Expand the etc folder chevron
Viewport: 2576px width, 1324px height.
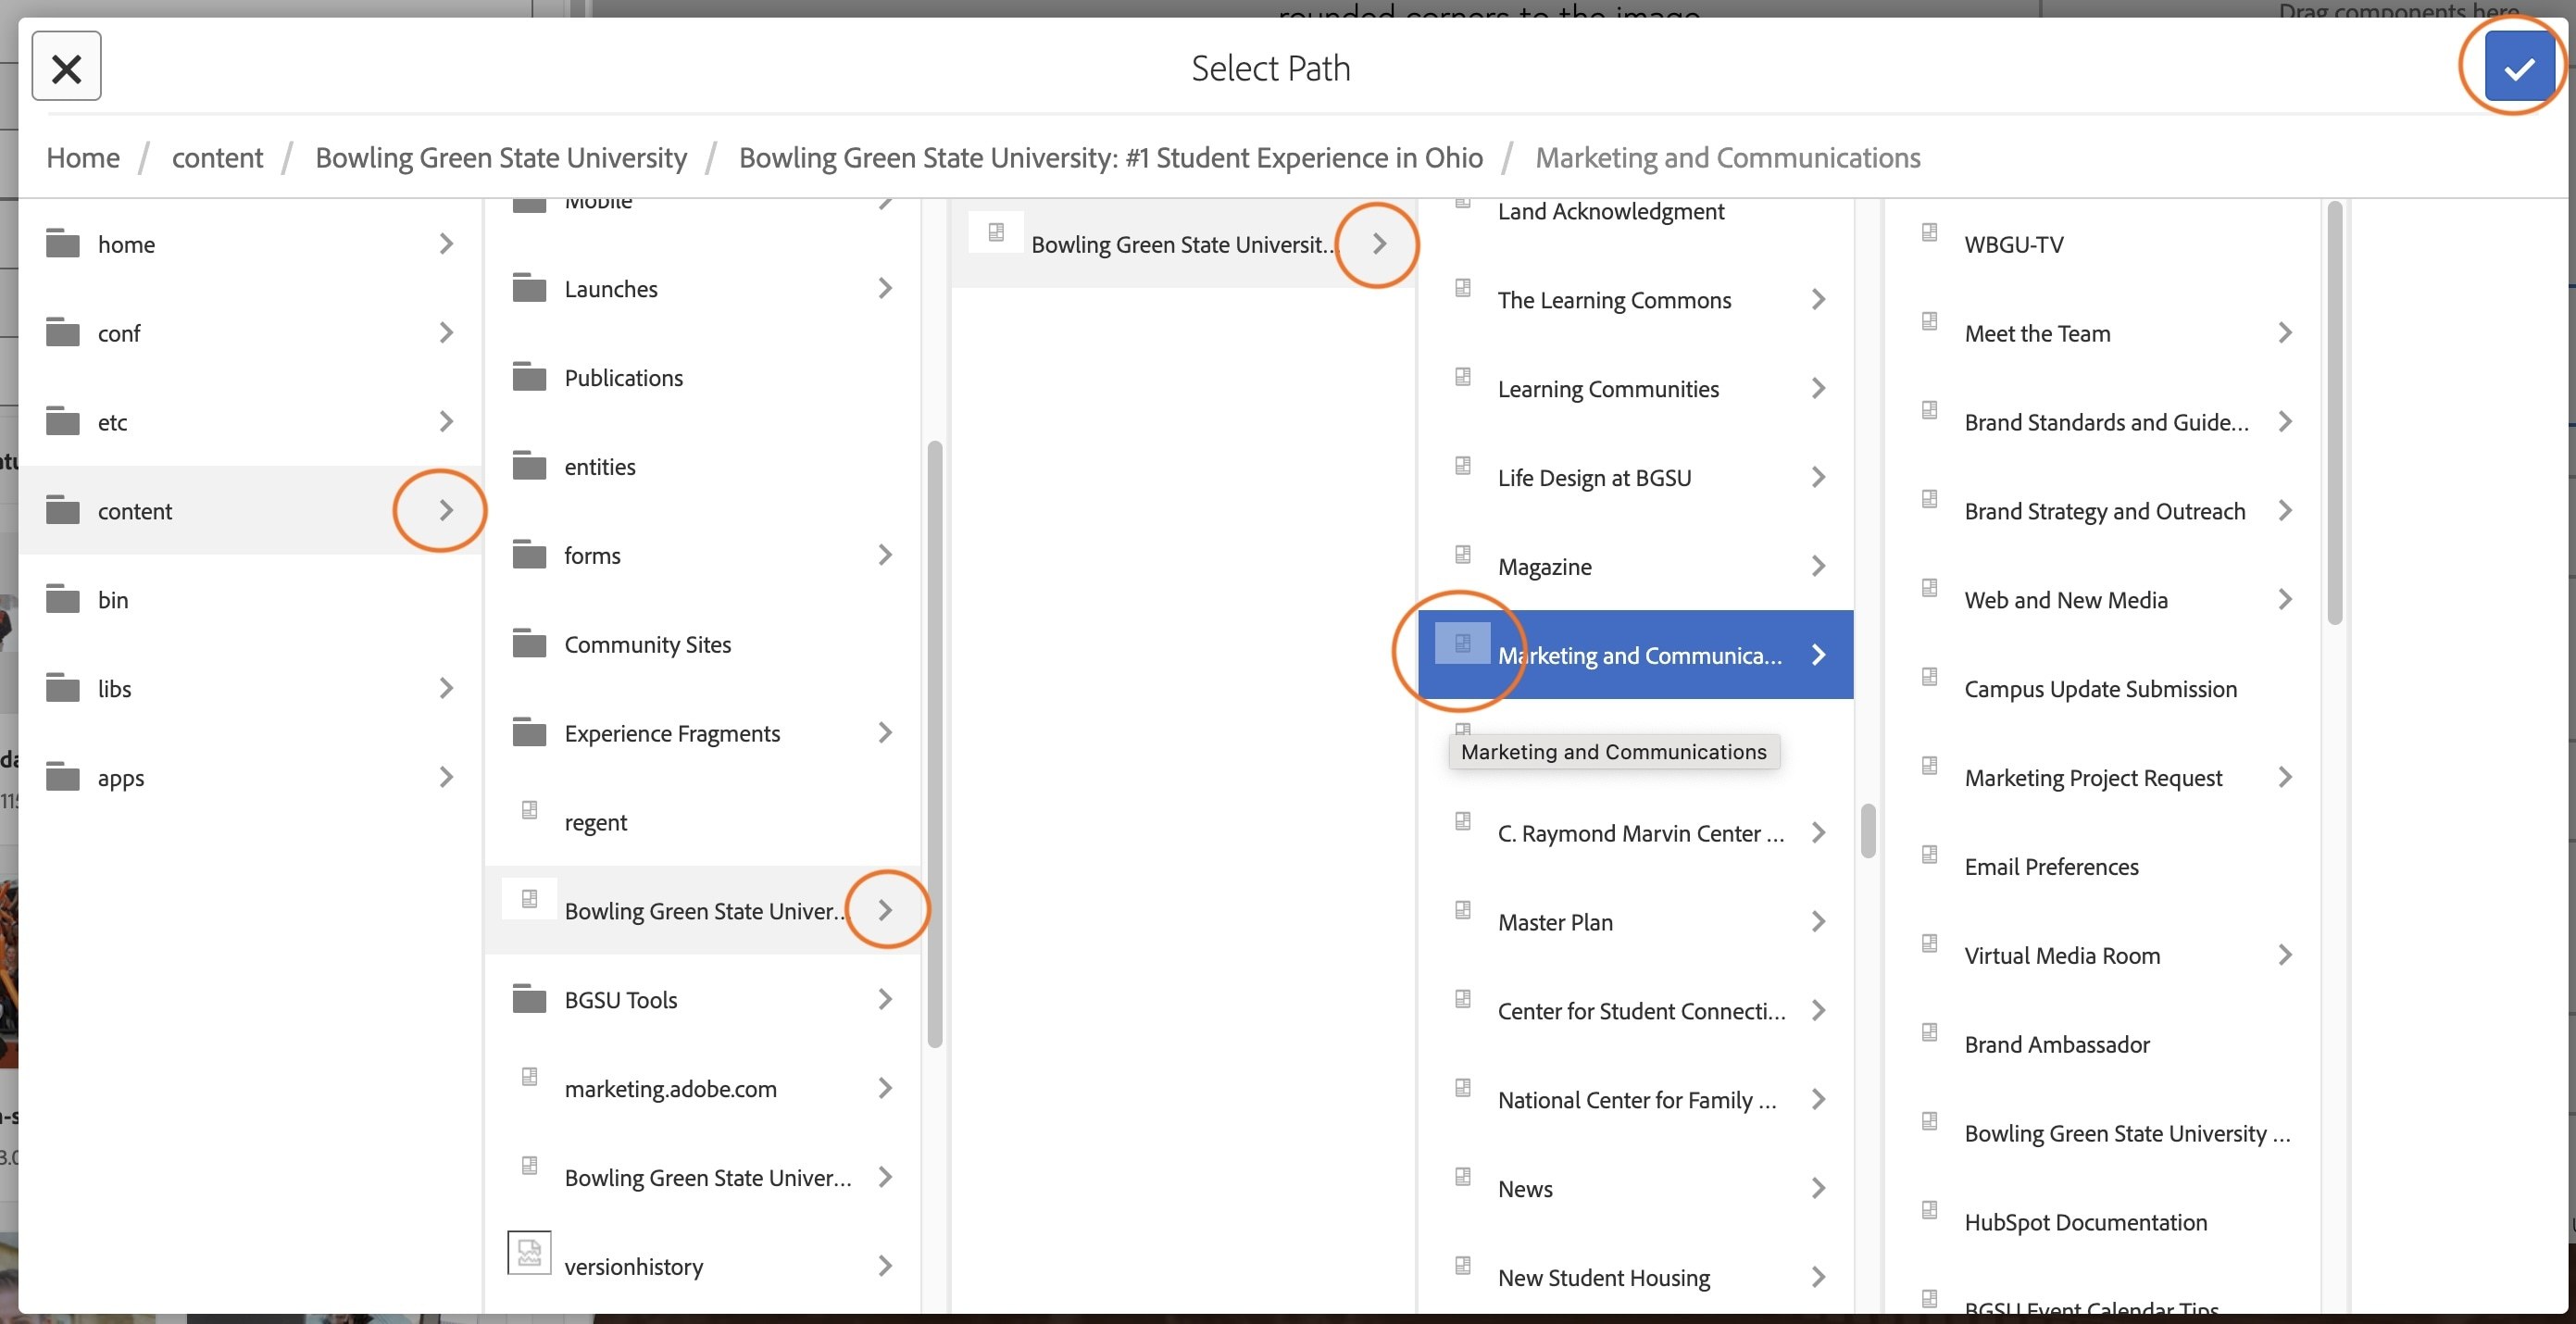(x=446, y=421)
